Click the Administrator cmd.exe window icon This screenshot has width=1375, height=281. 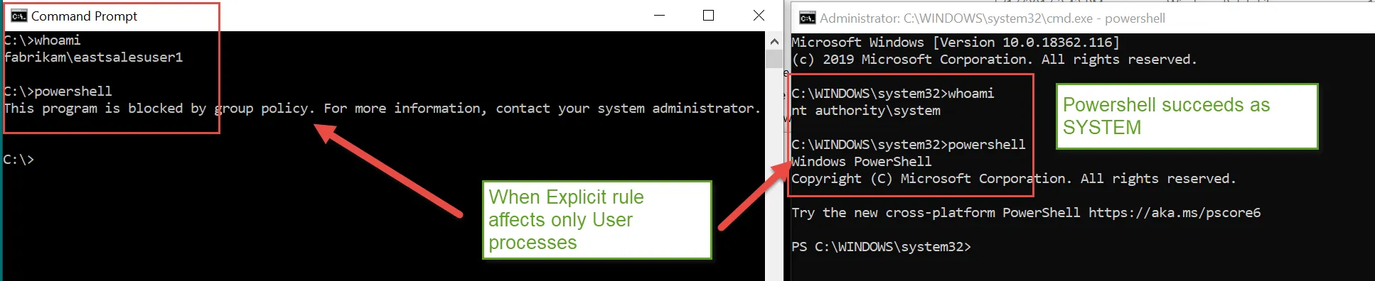[x=807, y=18]
